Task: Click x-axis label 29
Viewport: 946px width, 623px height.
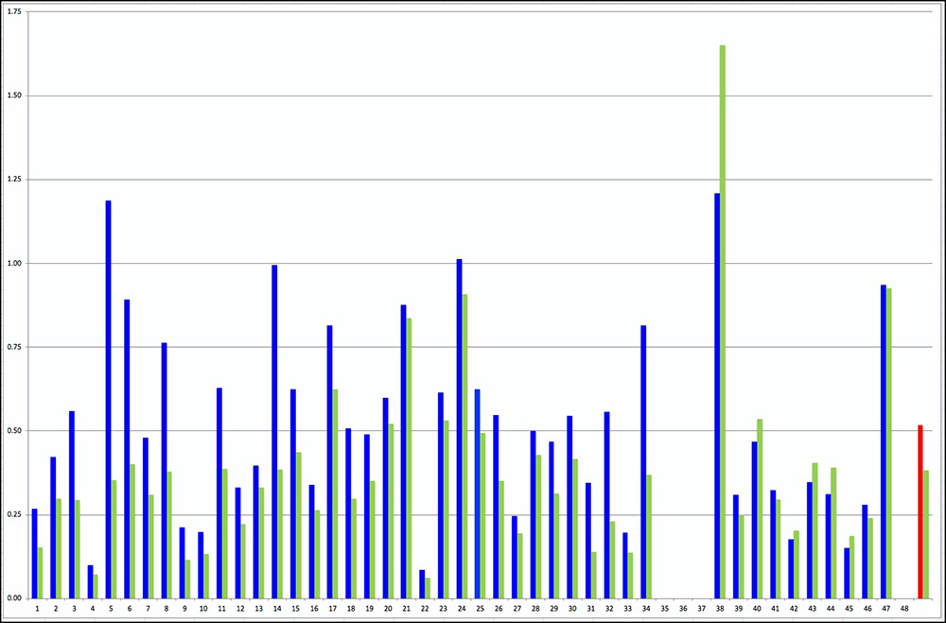Action: pyautogui.click(x=553, y=609)
